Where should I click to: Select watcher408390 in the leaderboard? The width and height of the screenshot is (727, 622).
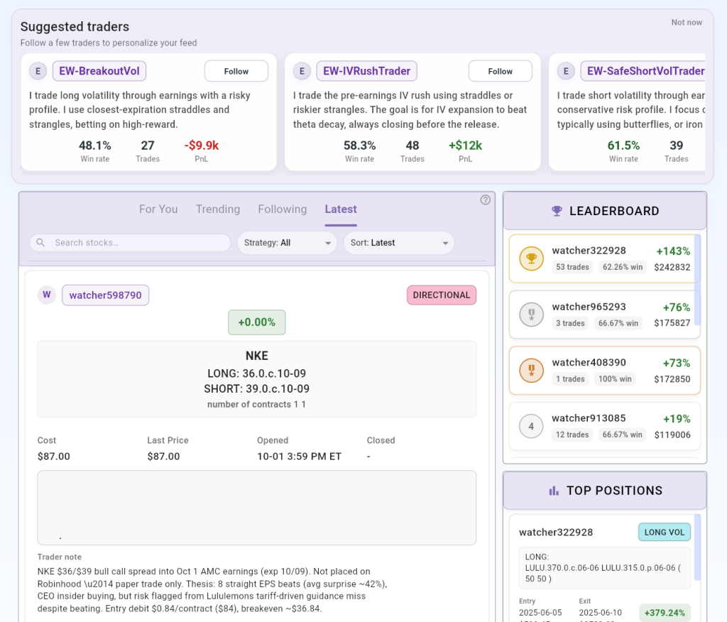[x=605, y=370]
